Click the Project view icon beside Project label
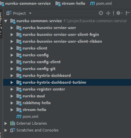 pyautogui.click(x=9, y=13)
